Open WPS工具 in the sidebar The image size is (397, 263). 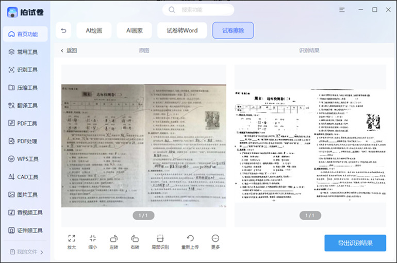[x=23, y=159]
